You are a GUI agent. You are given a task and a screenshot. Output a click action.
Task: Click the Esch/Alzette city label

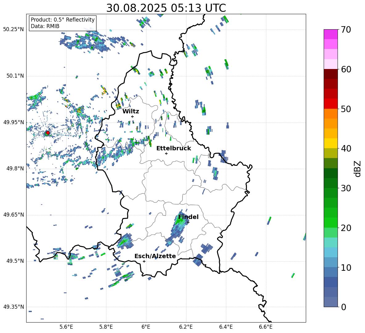click(155, 256)
